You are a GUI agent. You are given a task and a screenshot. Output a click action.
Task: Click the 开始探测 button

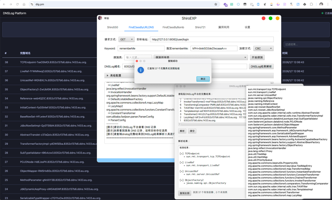click(x=257, y=57)
